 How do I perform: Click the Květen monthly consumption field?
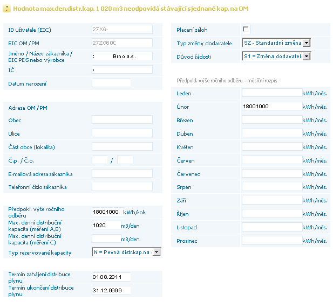point(272,146)
